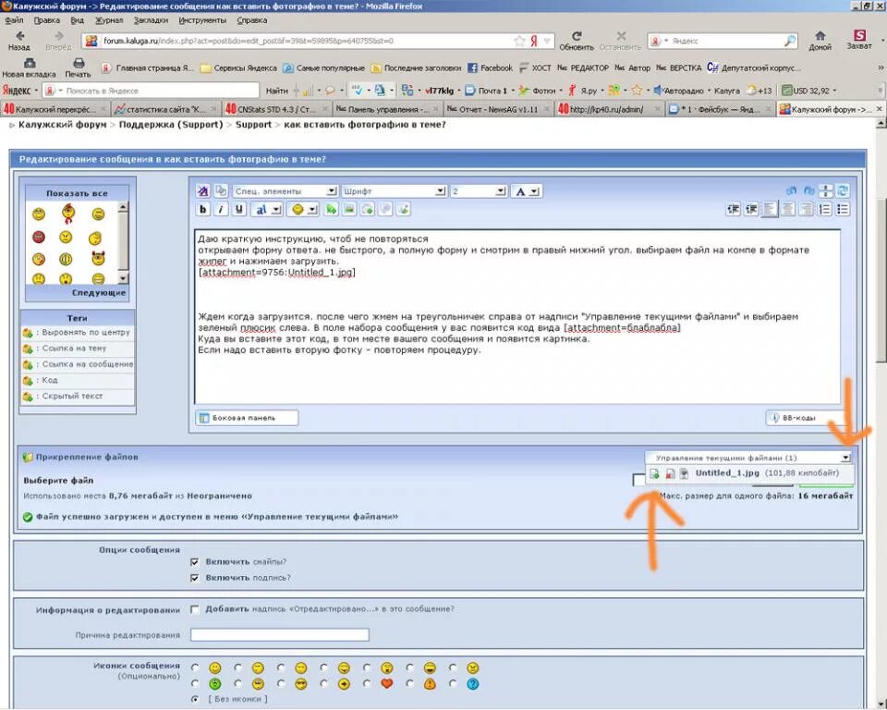Select the exclamation warning icon radio
The width and height of the screenshot is (887, 710).
tap(409, 683)
